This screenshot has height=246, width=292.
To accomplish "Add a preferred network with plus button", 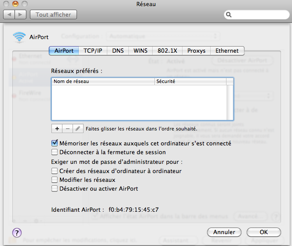I will point(57,129).
